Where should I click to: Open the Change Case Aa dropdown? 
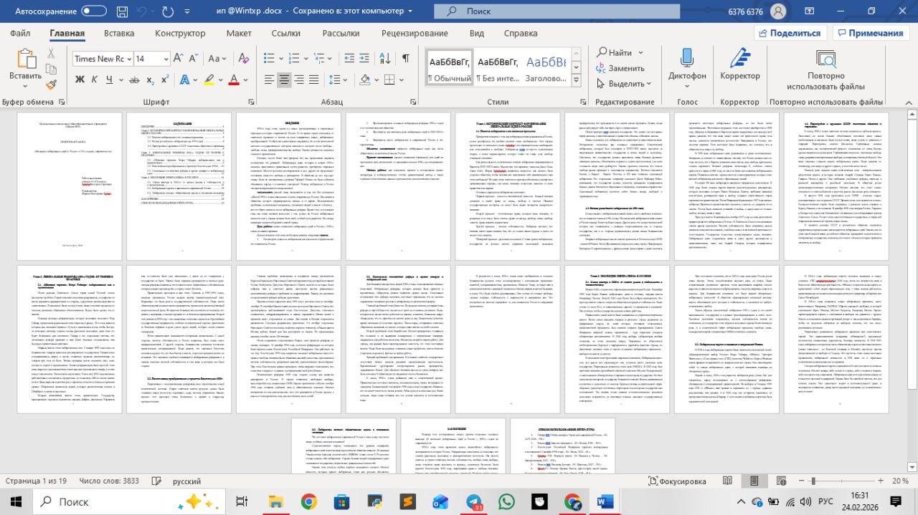(217, 58)
